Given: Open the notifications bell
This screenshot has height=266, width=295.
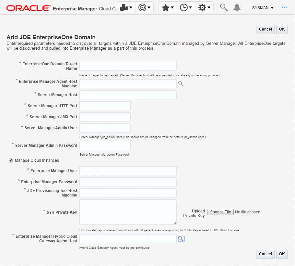Looking at the screenshot, I should pos(237,7).
